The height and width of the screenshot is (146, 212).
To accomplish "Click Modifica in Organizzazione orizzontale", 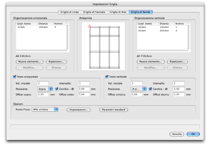I will point(29,67).
